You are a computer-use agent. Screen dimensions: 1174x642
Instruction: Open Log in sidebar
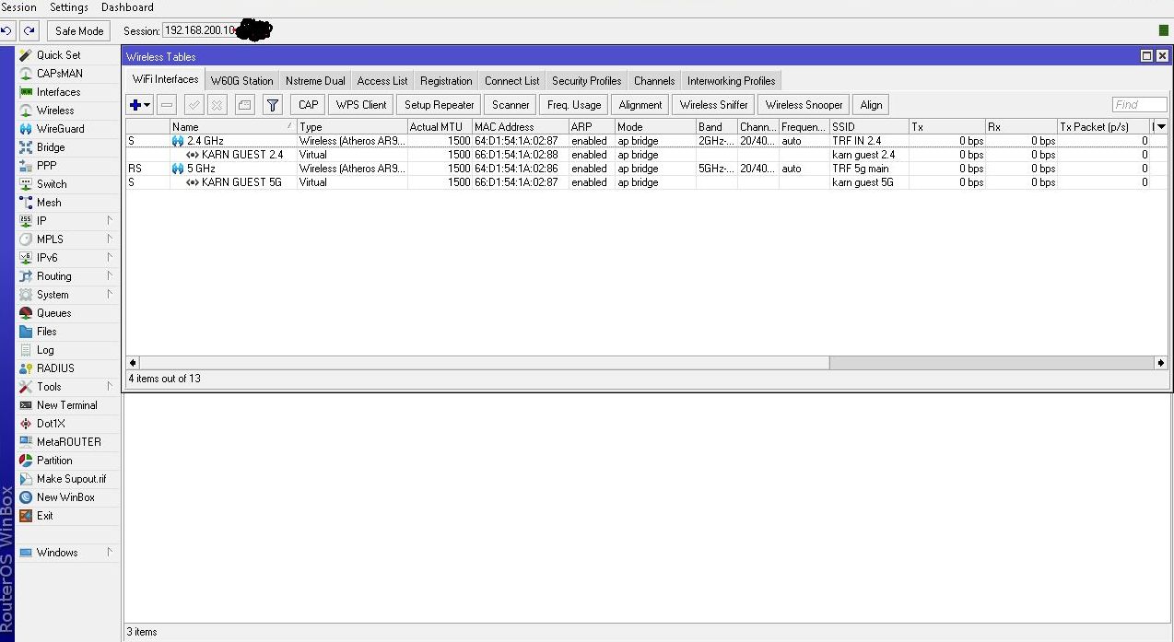(45, 350)
